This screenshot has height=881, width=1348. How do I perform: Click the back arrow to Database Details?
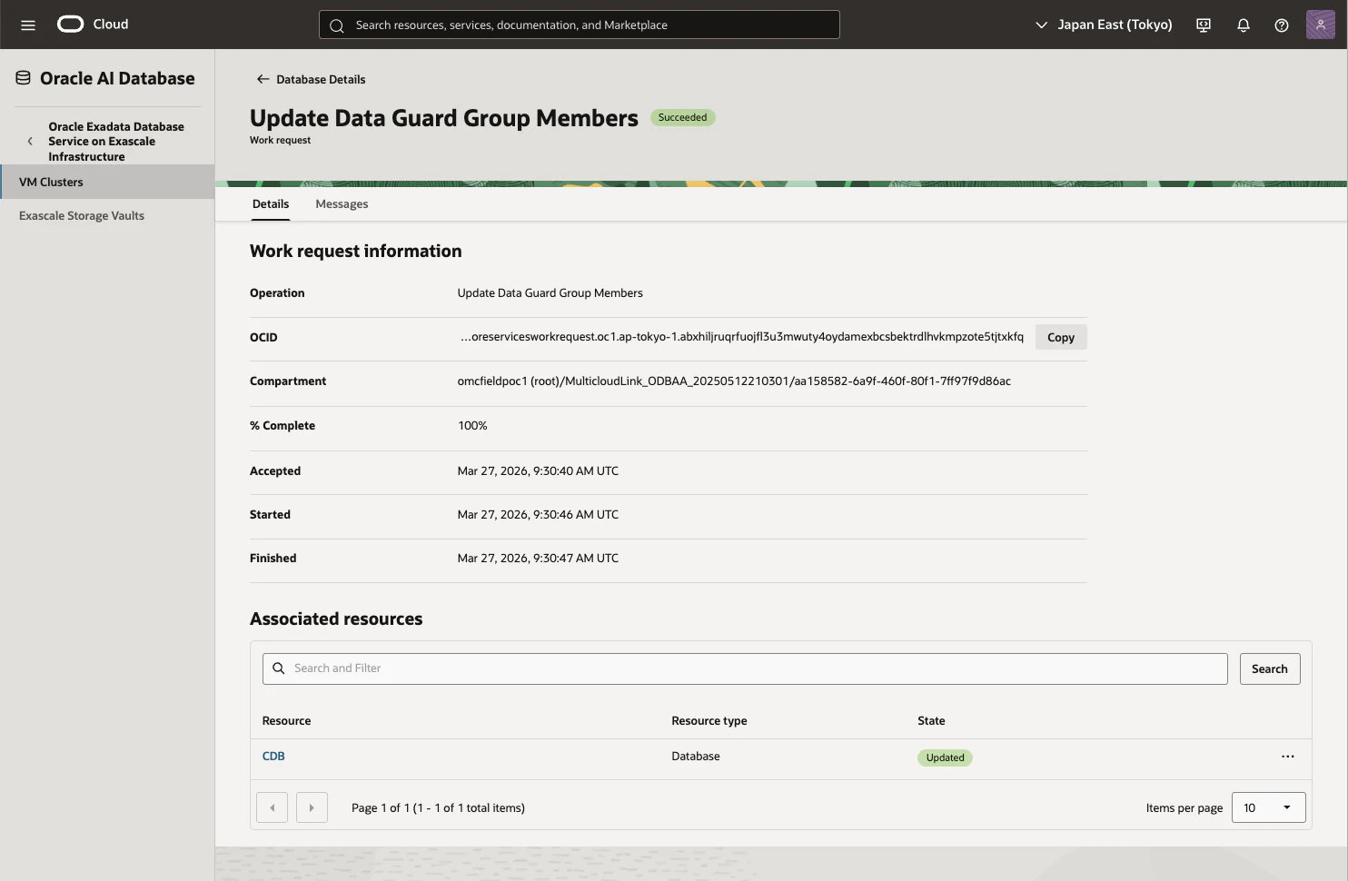click(263, 79)
